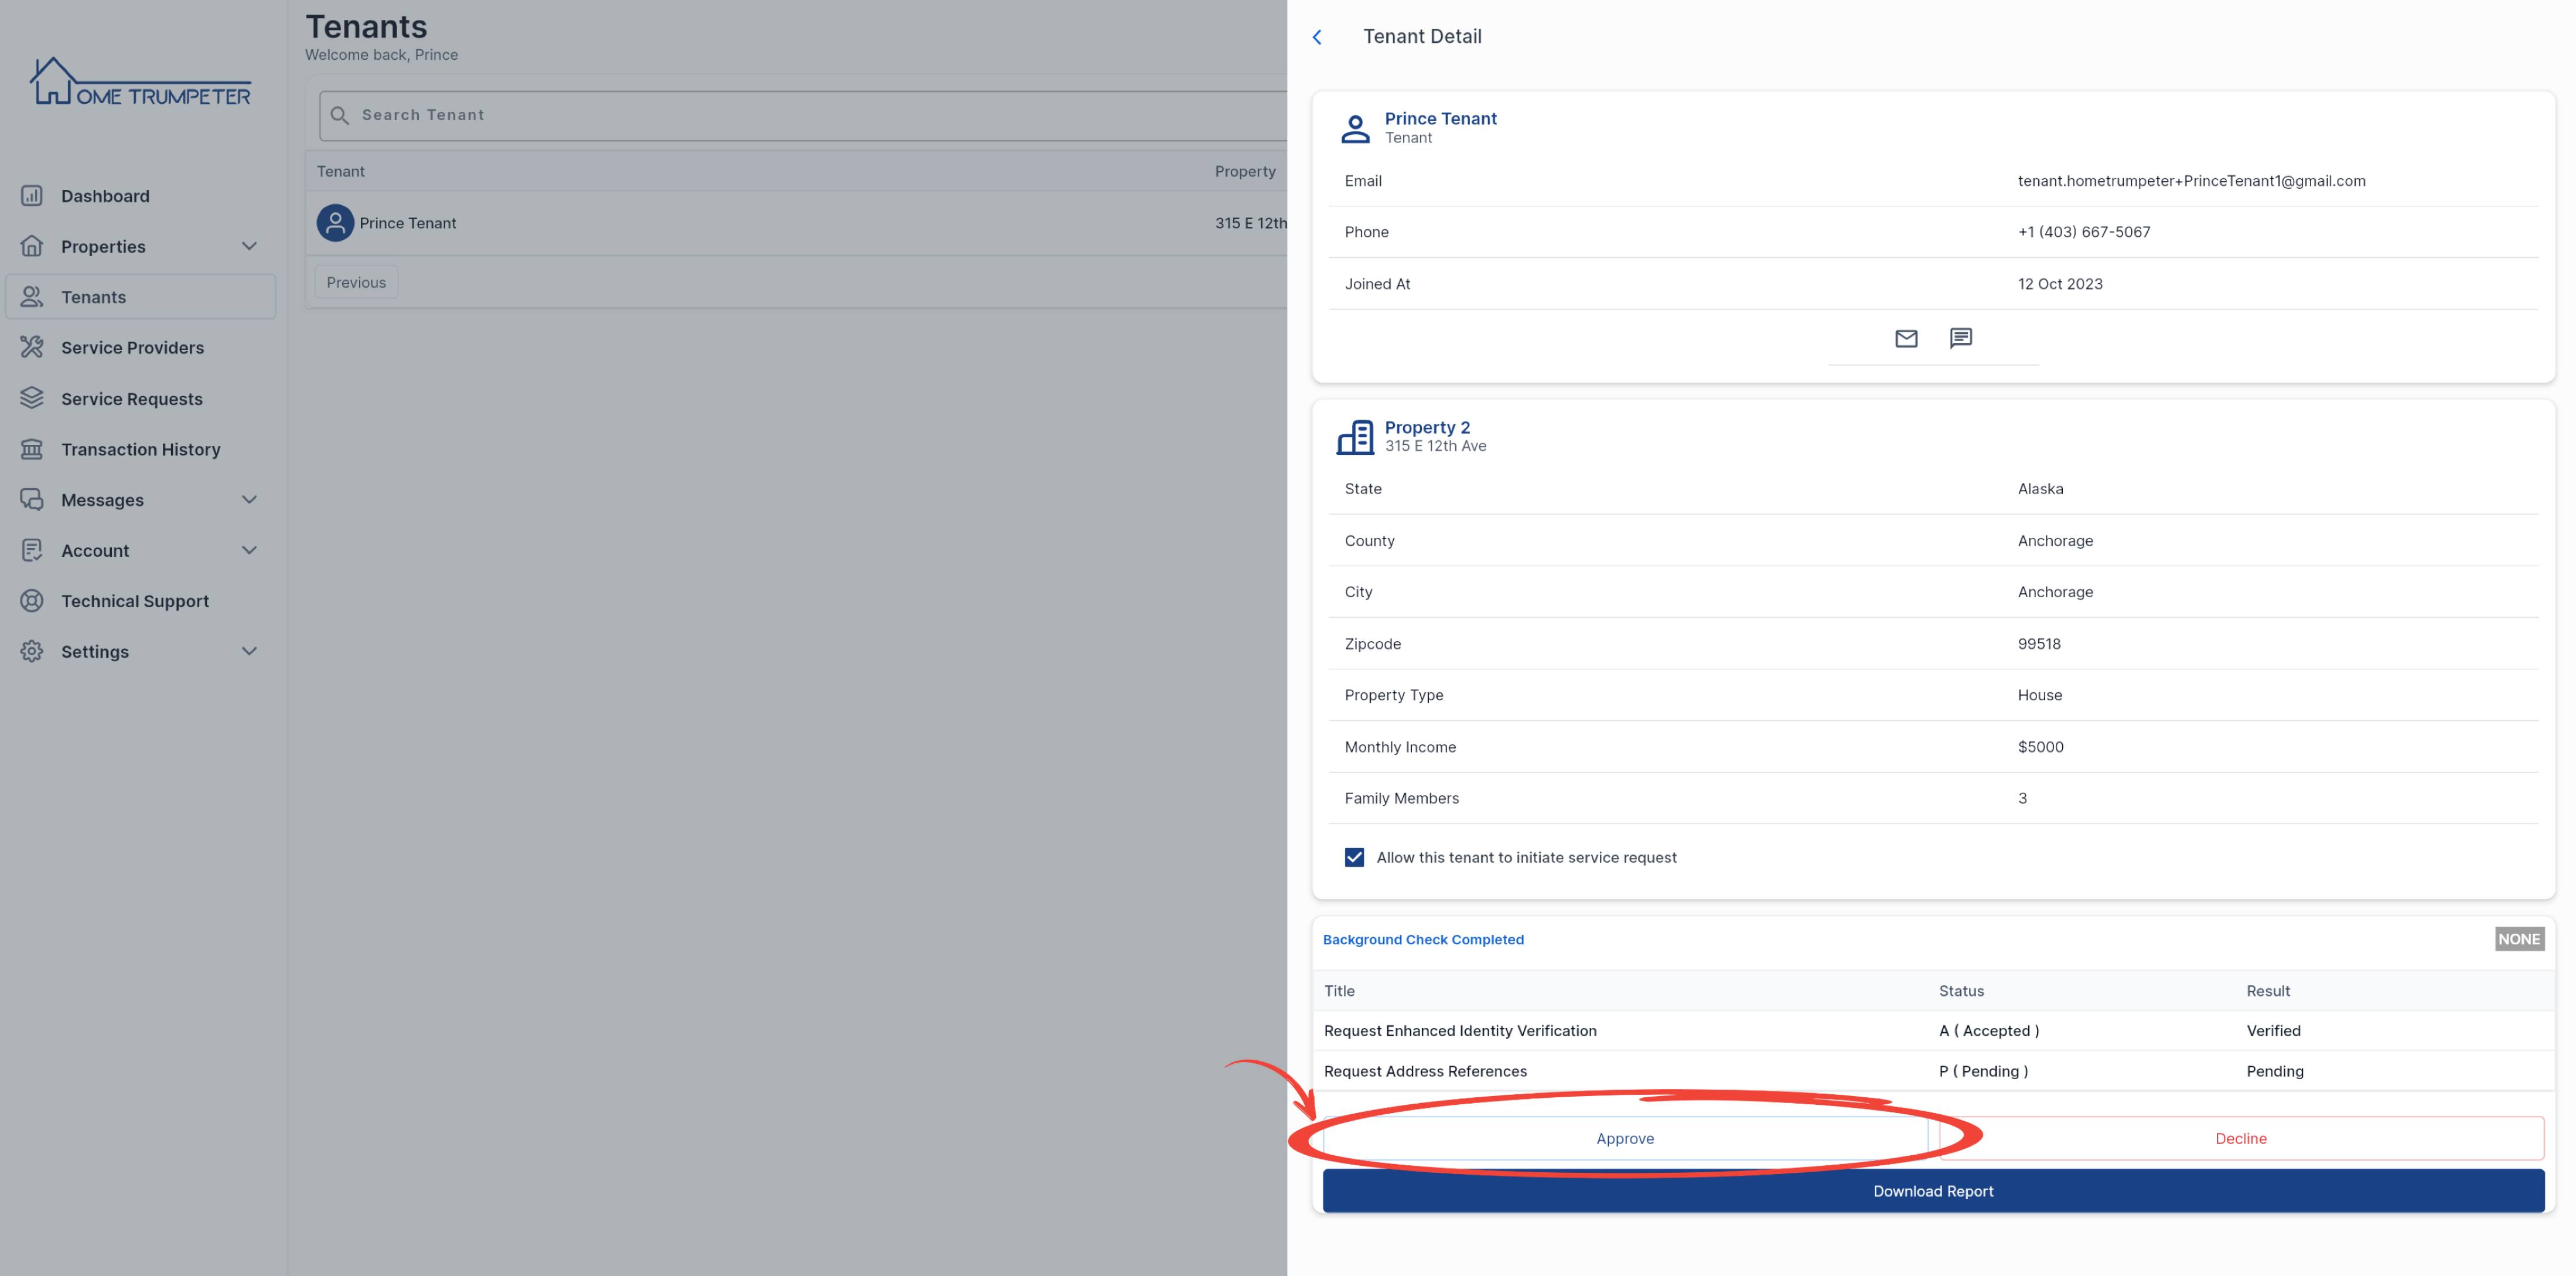Click the Approve button for Prince Tenant
The width and height of the screenshot is (2576, 1276).
point(1625,1138)
